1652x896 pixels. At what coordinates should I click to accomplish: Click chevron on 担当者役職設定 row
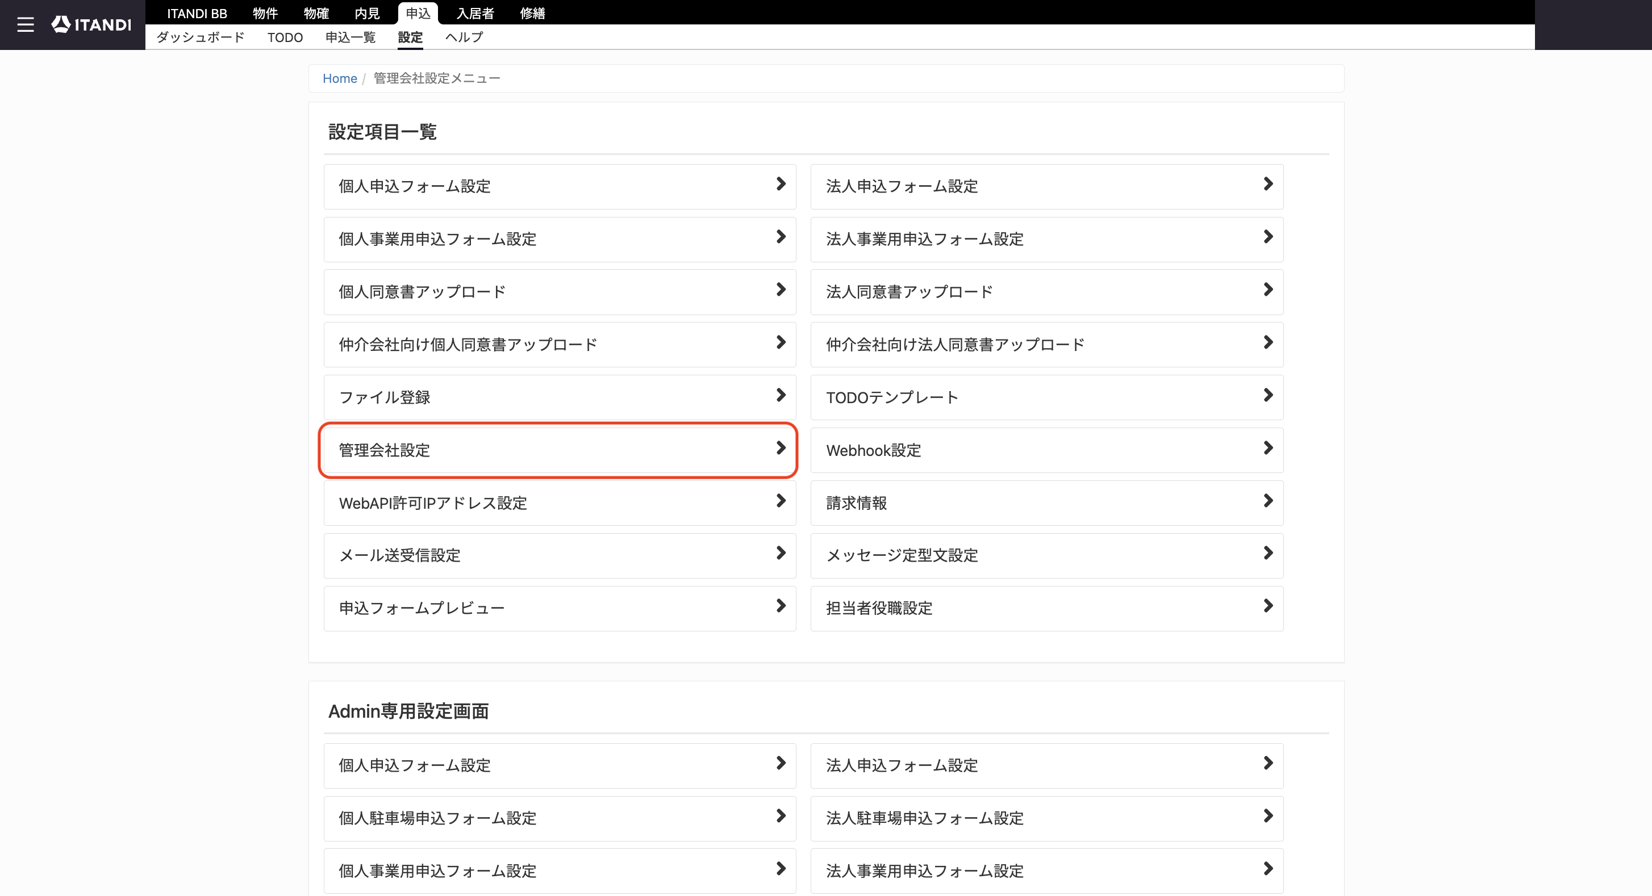(1268, 606)
